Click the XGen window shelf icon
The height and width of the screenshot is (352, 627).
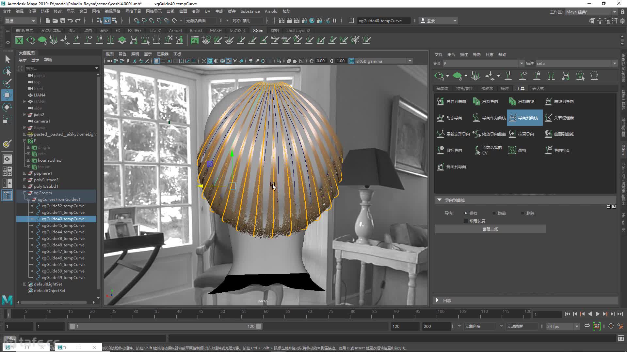(19, 40)
